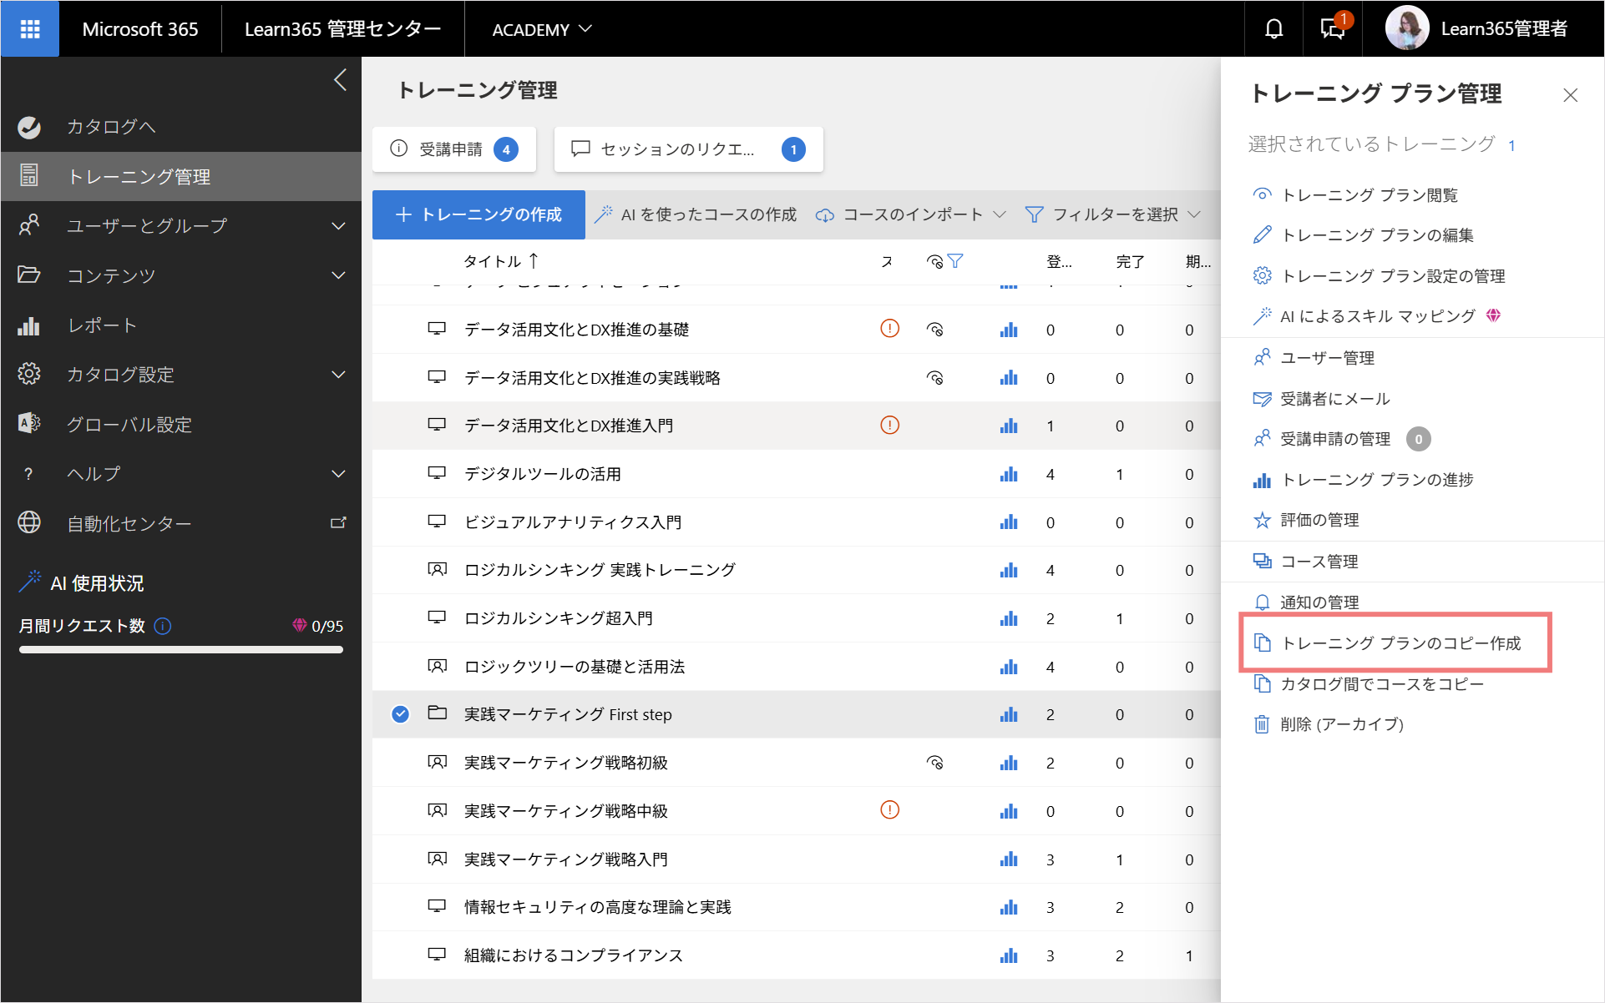
Task: Click 評価の管理 star item
Action: pyautogui.click(x=1306, y=520)
